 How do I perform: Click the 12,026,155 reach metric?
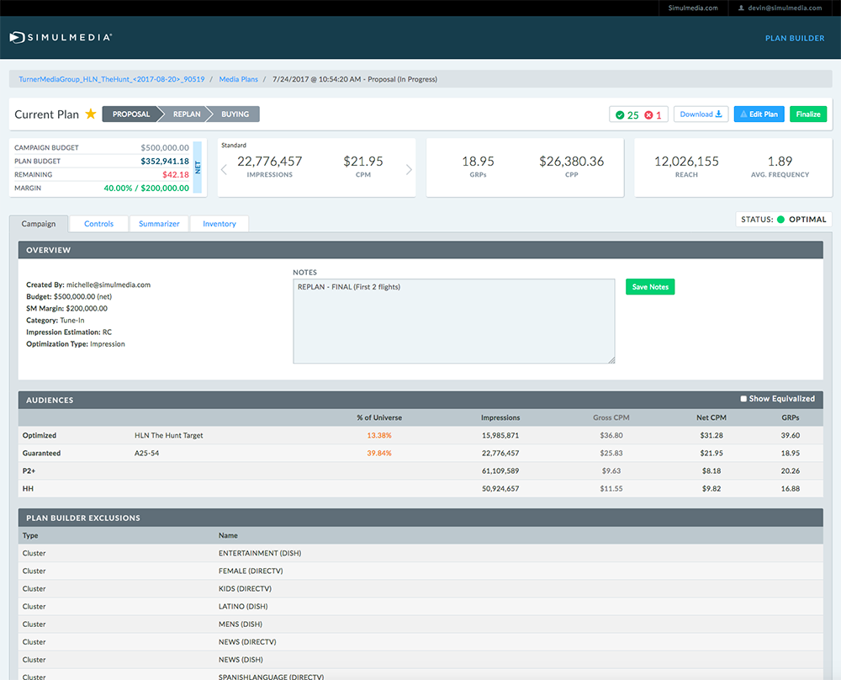click(x=686, y=161)
